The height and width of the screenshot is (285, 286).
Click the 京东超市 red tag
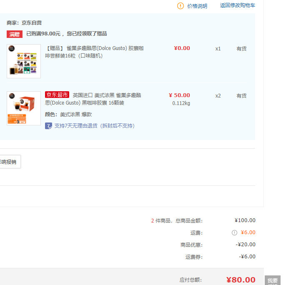tap(57, 95)
